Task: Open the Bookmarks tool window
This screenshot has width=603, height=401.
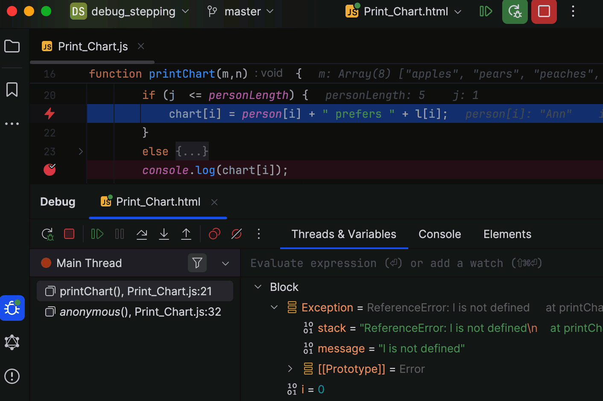Action: click(12, 90)
